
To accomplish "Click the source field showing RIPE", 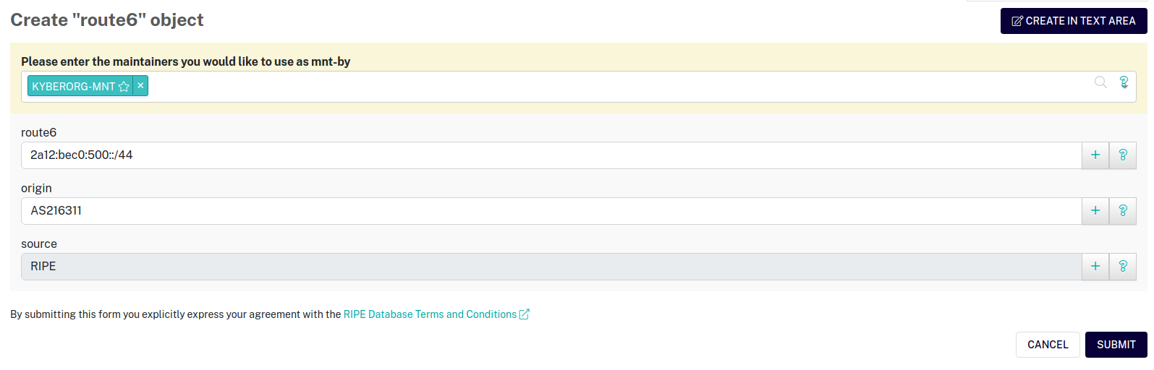I will tap(550, 267).
